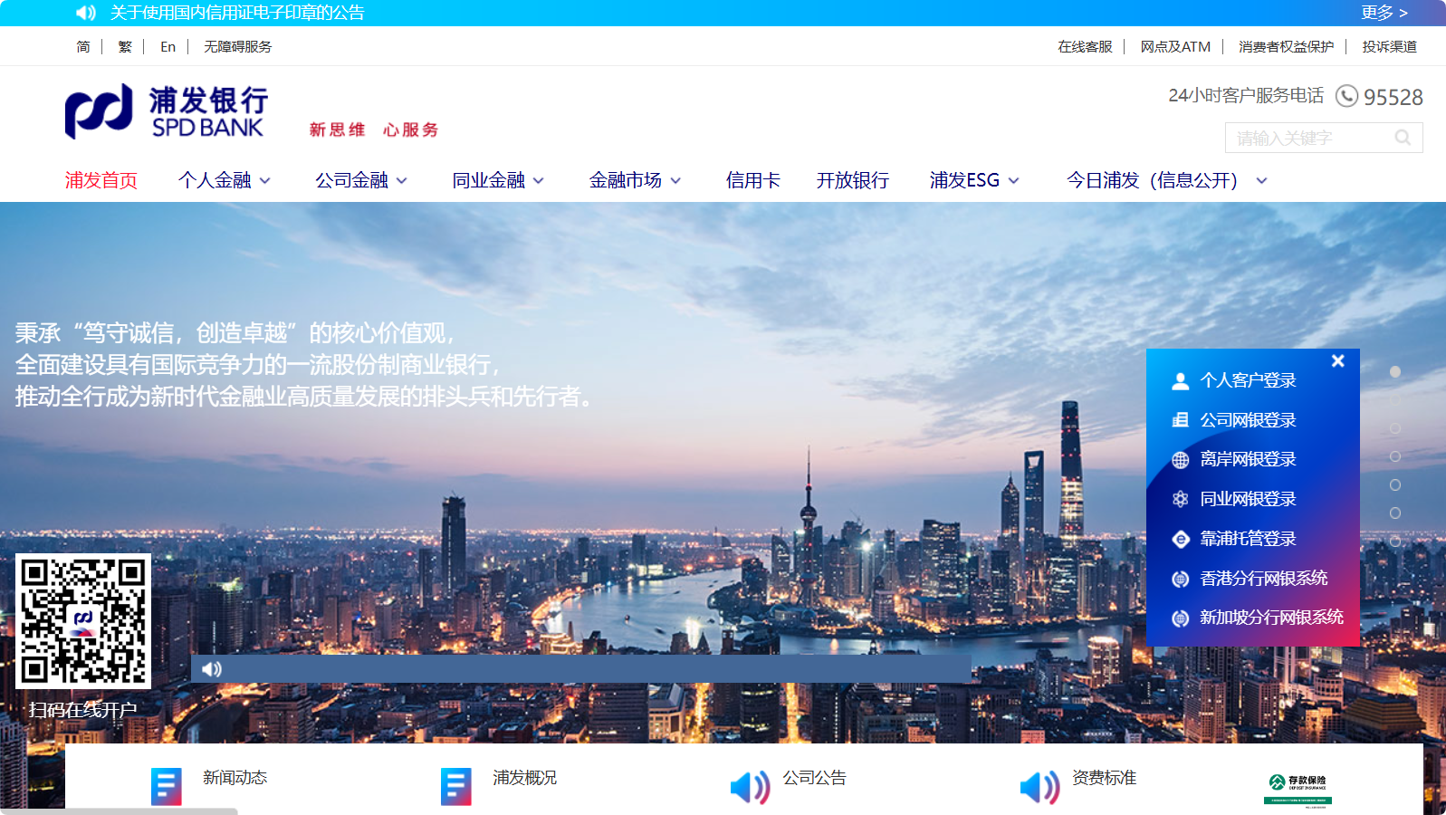Switch to simplified Chinese 简

click(x=83, y=46)
